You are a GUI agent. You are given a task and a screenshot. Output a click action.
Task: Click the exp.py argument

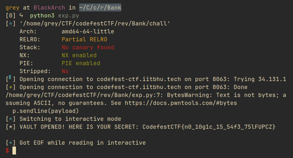click(x=69, y=16)
